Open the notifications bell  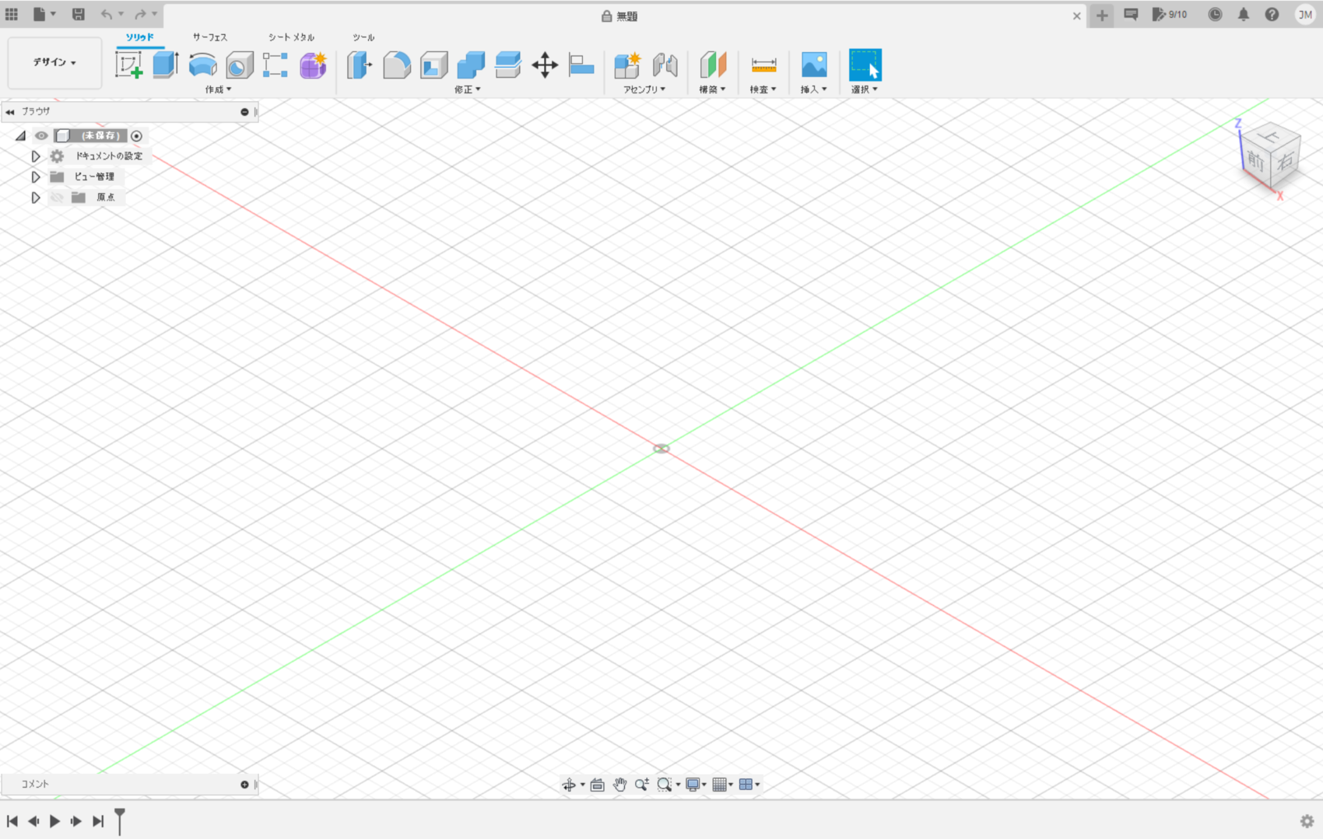1244,15
